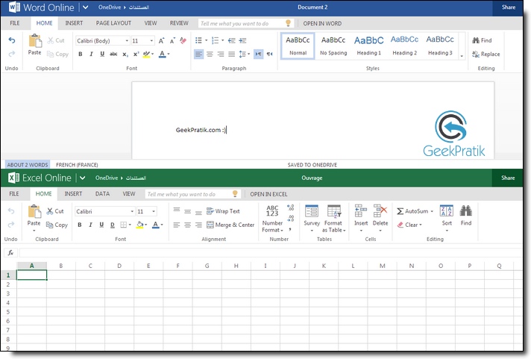Apply superscript in Word ribbon
Viewport: 531px width, 359px height.
[136, 54]
